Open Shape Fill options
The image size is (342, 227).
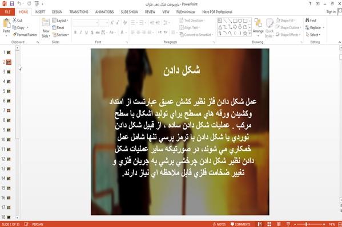point(285,20)
